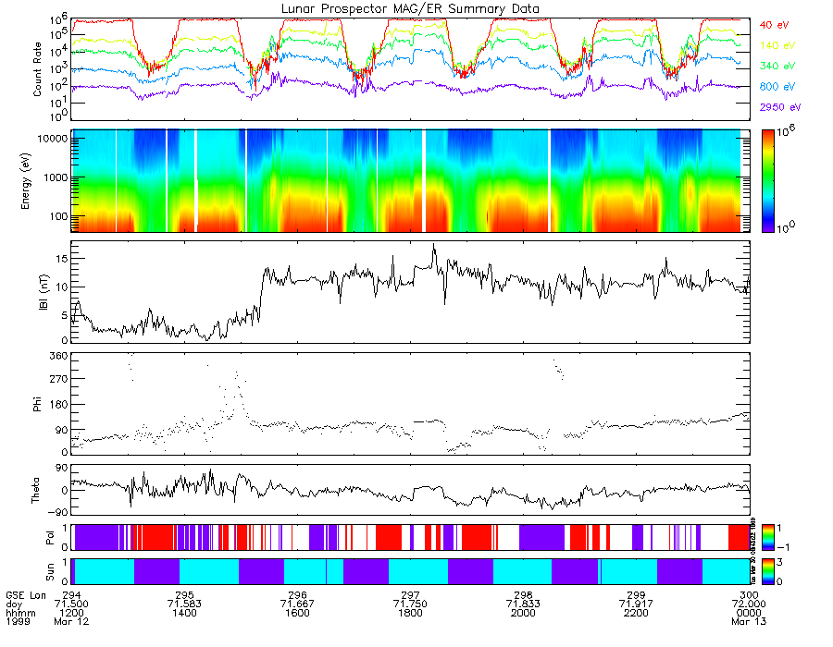Click the '71.750' day-of-year label
Image resolution: width=833 pixels, height=647 pixels.
410,604
